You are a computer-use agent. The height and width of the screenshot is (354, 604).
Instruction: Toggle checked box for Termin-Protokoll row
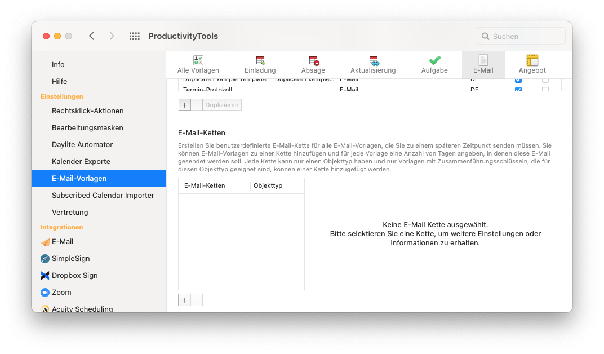[x=518, y=90]
